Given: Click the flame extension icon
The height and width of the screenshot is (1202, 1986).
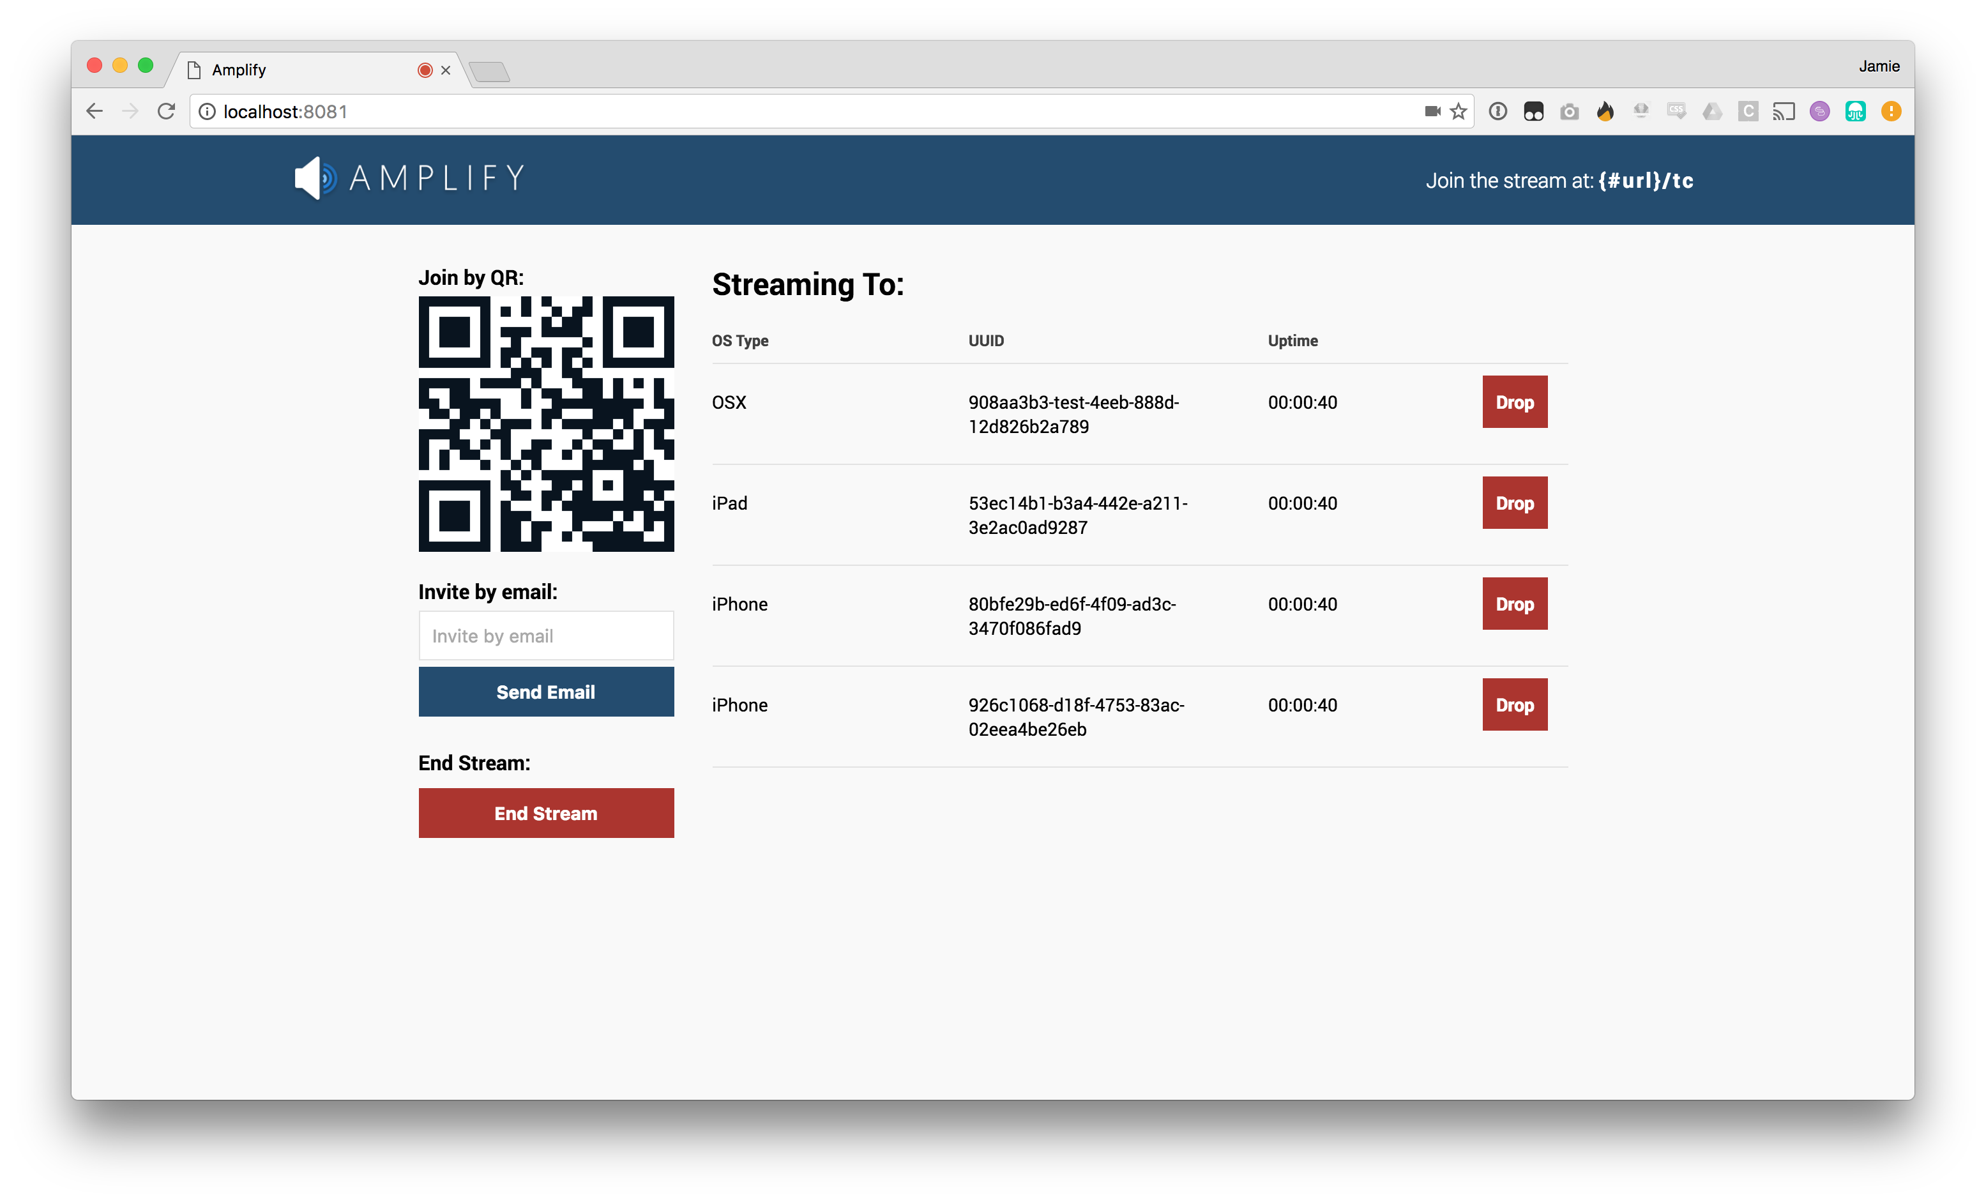Looking at the screenshot, I should (x=1605, y=111).
